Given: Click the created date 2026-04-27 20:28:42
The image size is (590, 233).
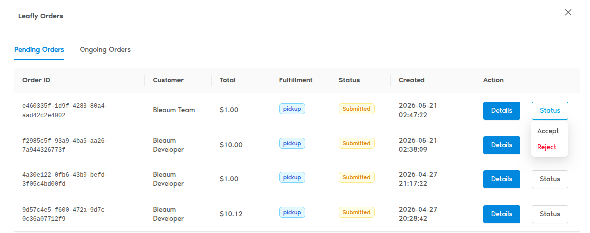Looking at the screenshot, I should [x=418, y=214].
